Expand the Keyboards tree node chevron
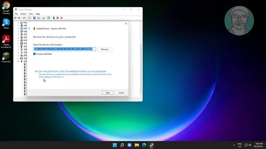The height and width of the screenshot is (149, 266). point(18,22)
